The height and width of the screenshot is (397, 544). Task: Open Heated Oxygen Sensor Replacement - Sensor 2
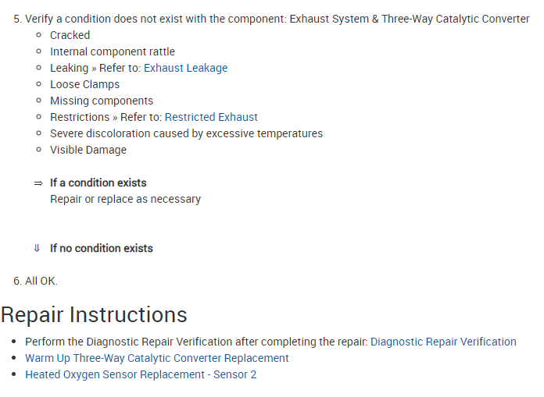click(141, 374)
